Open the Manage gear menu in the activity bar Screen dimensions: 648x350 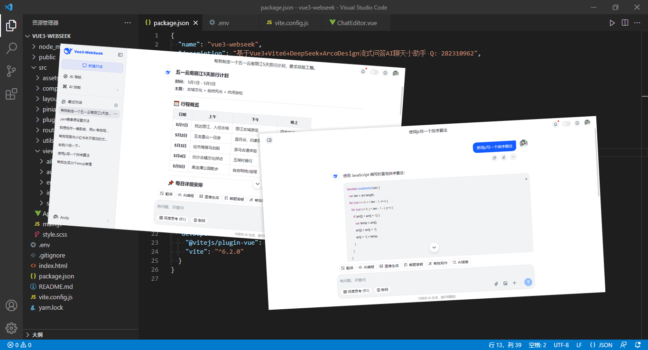(x=11, y=328)
